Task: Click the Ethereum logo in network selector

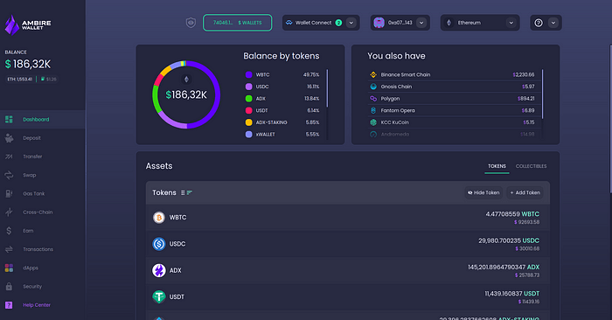Action: point(449,23)
